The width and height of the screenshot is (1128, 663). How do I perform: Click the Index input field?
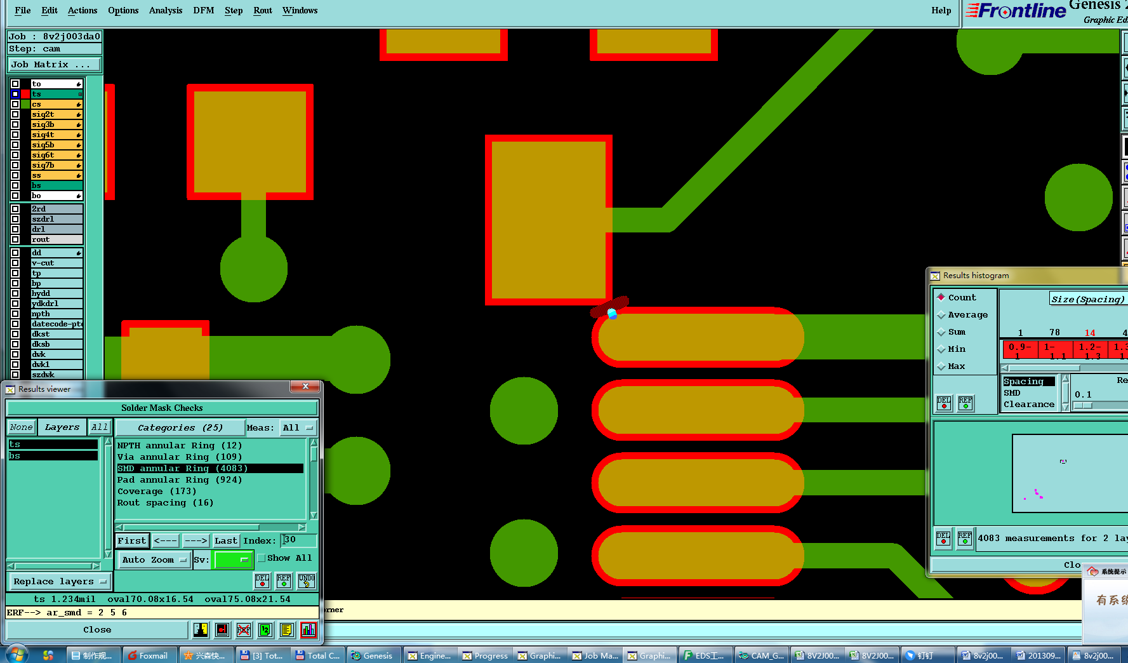tap(298, 540)
